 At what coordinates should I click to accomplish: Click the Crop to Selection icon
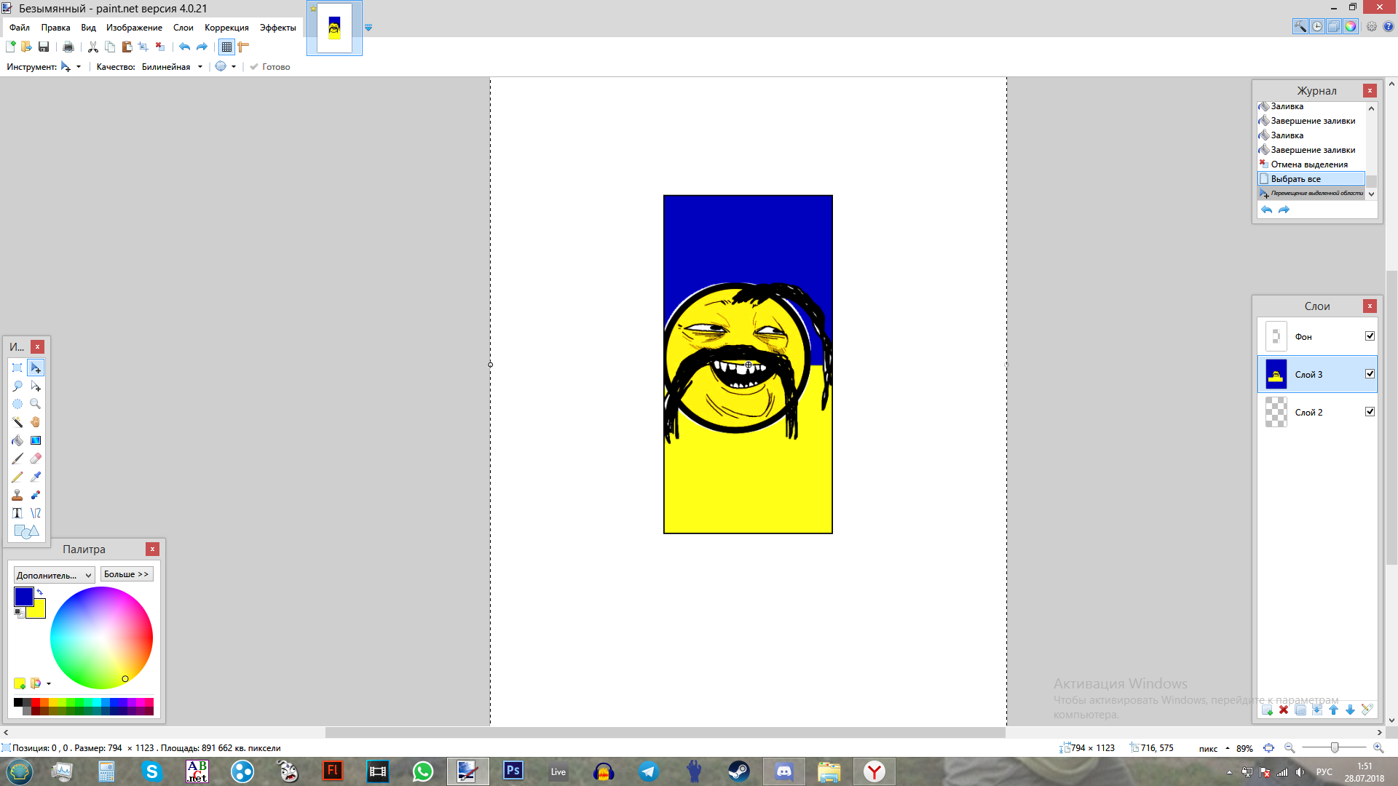click(143, 47)
